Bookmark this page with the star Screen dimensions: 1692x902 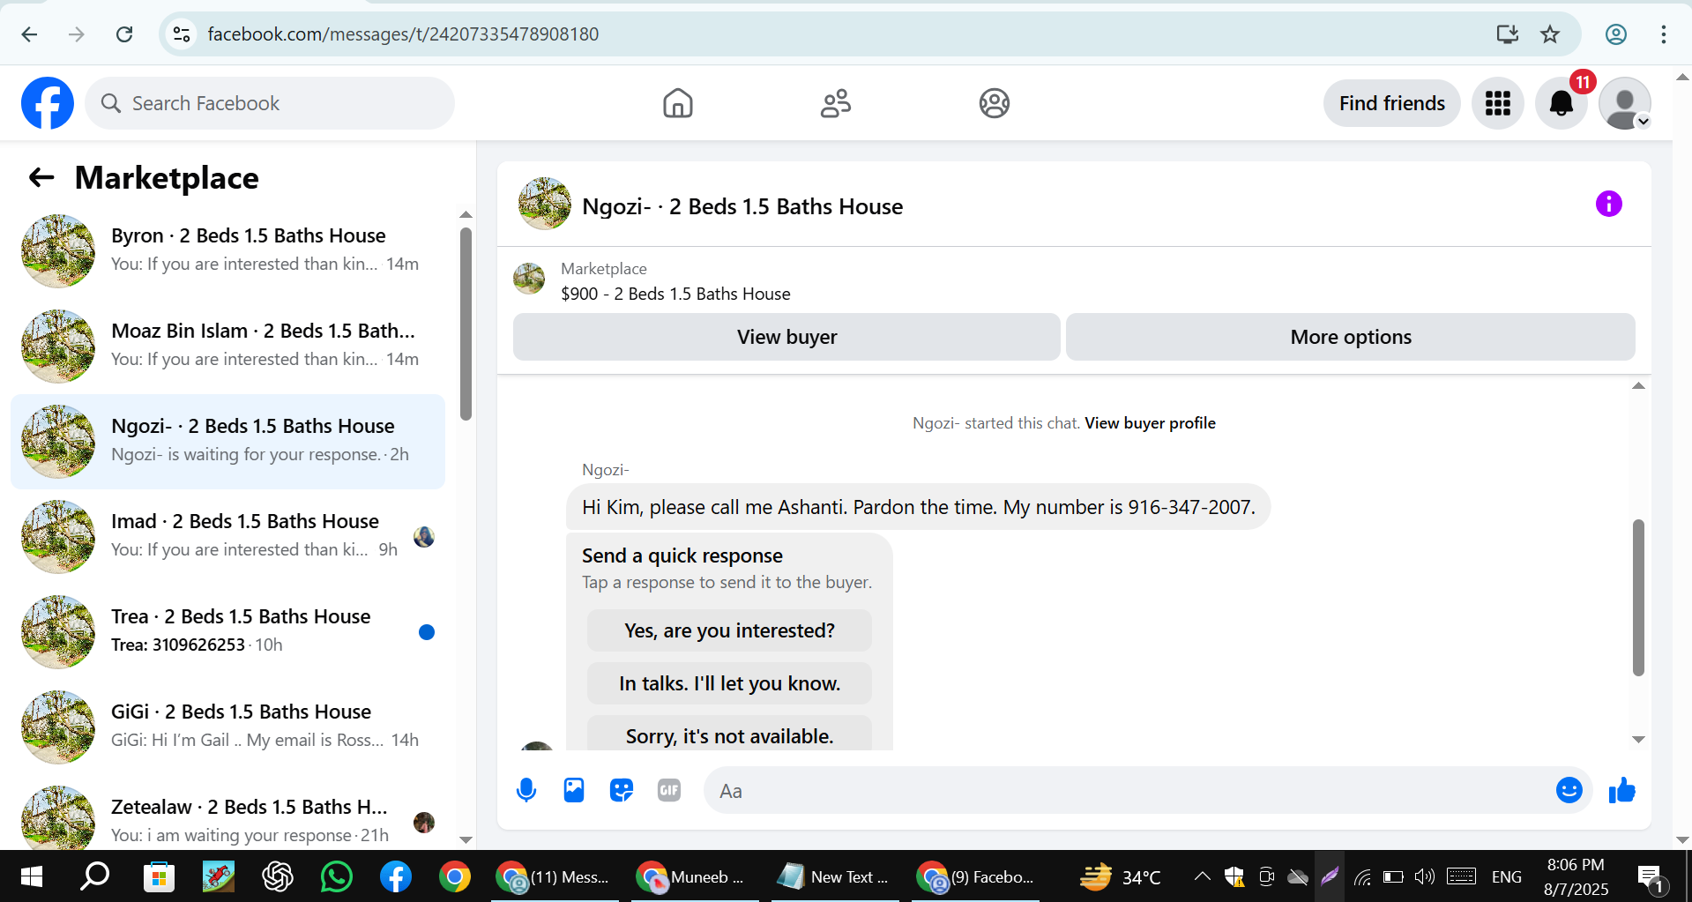click(1550, 34)
